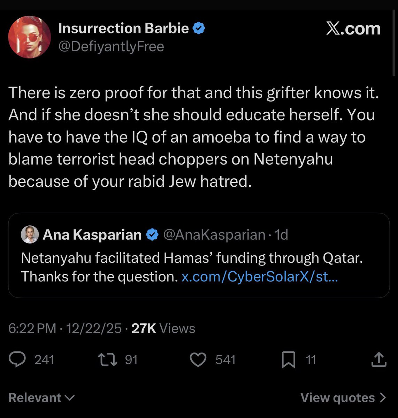Open Insurrection Barbie's profile avatar

30,37
